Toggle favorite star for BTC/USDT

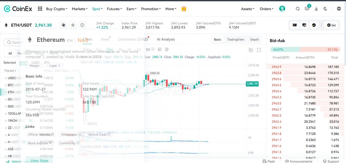5,85
